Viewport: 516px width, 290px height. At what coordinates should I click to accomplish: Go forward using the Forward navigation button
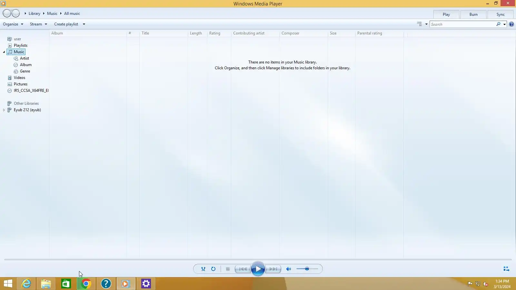pyautogui.click(x=16, y=14)
